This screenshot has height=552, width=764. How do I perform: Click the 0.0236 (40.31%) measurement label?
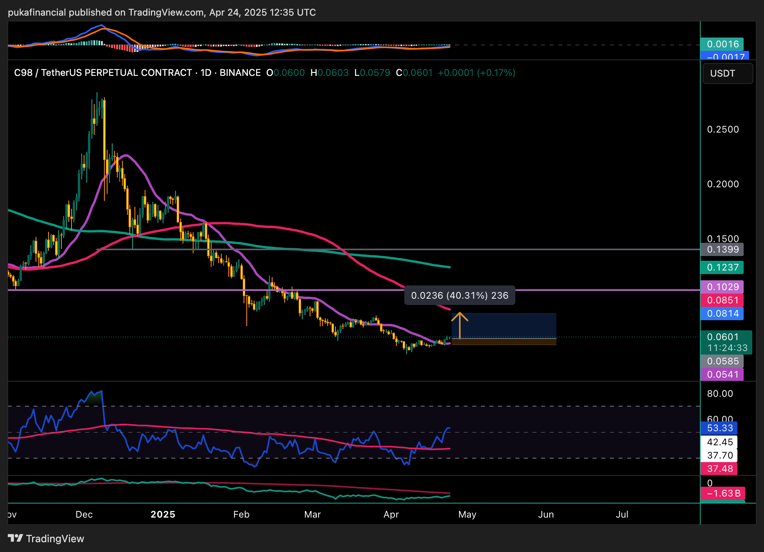(x=459, y=295)
